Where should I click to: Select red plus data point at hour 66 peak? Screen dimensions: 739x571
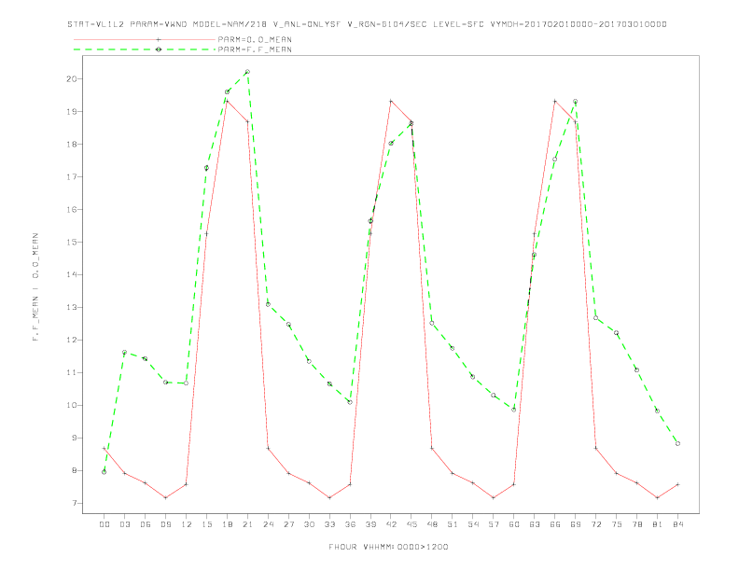click(555, 101)
